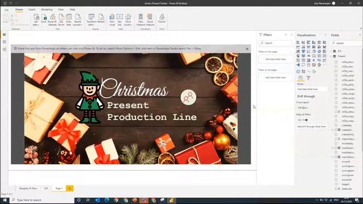The image size is (363, 204).
Task: Insert a New visual from ribbon
Action: point(112,20)
